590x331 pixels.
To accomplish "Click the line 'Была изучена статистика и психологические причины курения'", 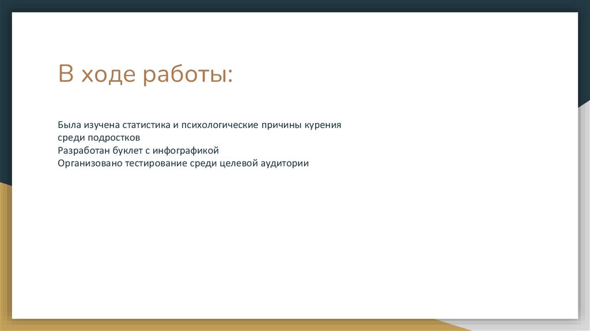I will pyautogui.click(x=199, y=125).
